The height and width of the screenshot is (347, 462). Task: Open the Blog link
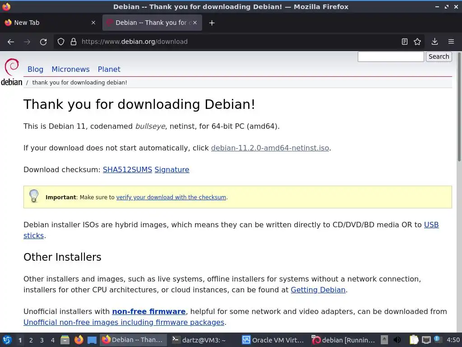tap(35, 69)
